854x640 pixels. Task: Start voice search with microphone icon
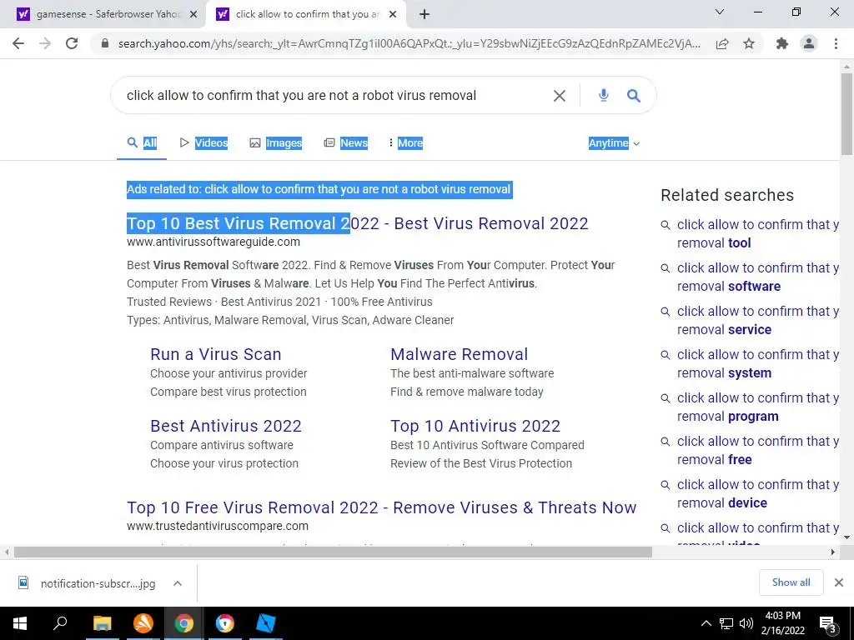coord(603,95)
